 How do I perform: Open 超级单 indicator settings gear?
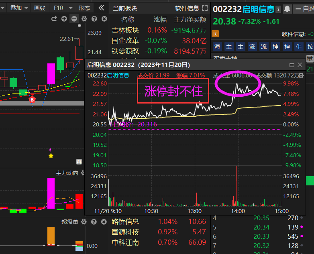[x=84, y=222]
